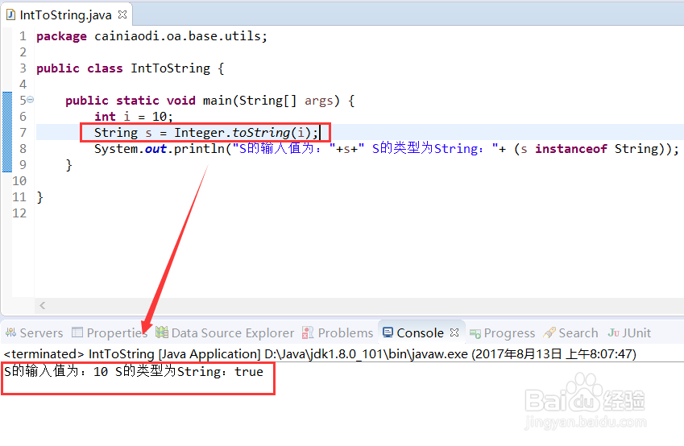Screen dimensions: 684x446
Task: Click 'int i = 10;' on line 6
Action: coord(134,117)
